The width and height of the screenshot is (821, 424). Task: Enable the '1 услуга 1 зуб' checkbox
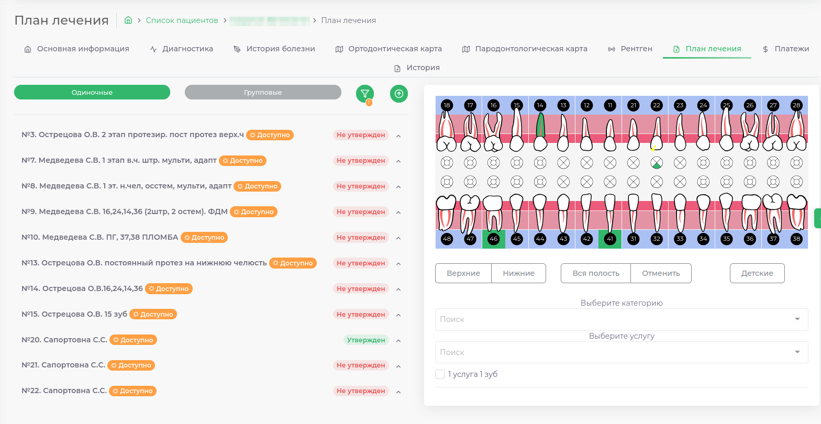pyautogui.click(x=440, y=374)
